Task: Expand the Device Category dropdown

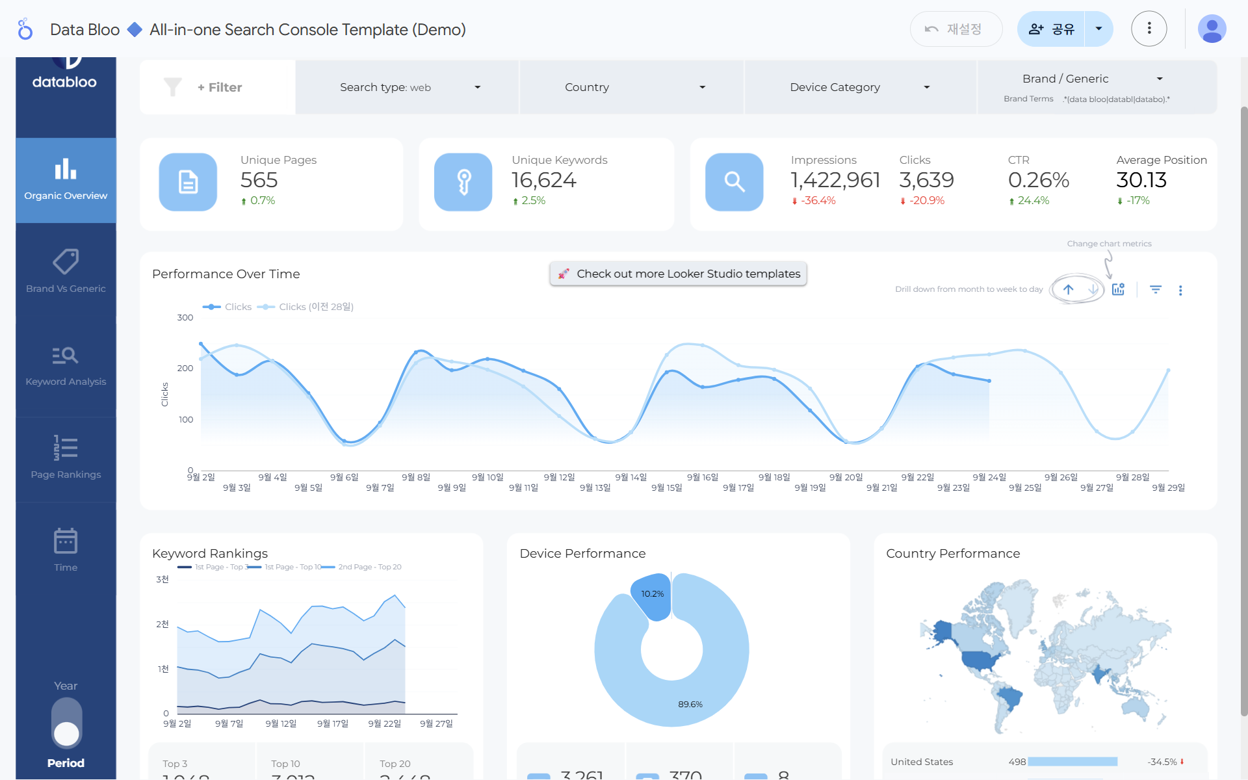Action: pyautogui.click(x=859, y=87)
